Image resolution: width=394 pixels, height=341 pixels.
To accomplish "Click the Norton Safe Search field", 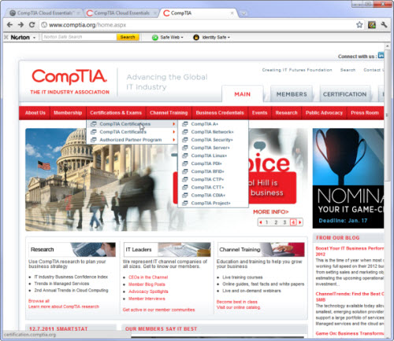I will 79,37.
